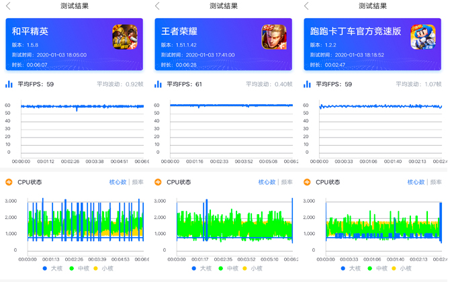450x282 pixels.
Task: Click version 1.51.1.42 text
Action: coord(179,45)
